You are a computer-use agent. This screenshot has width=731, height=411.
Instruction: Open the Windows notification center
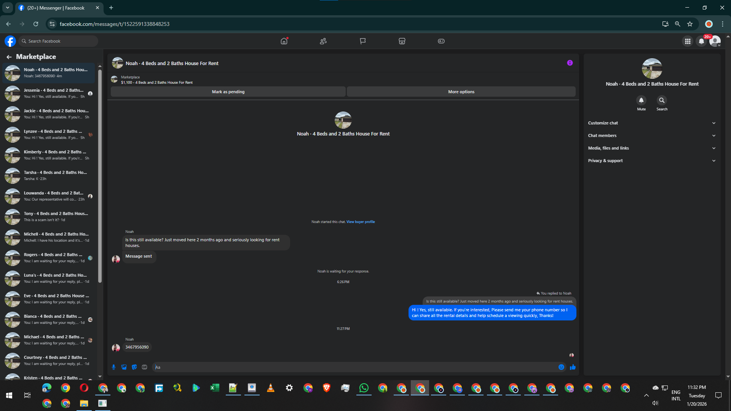(718, 395)
